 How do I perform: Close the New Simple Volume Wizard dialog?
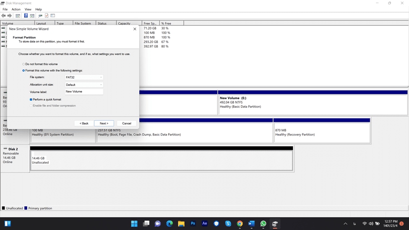tap(135, 29)
